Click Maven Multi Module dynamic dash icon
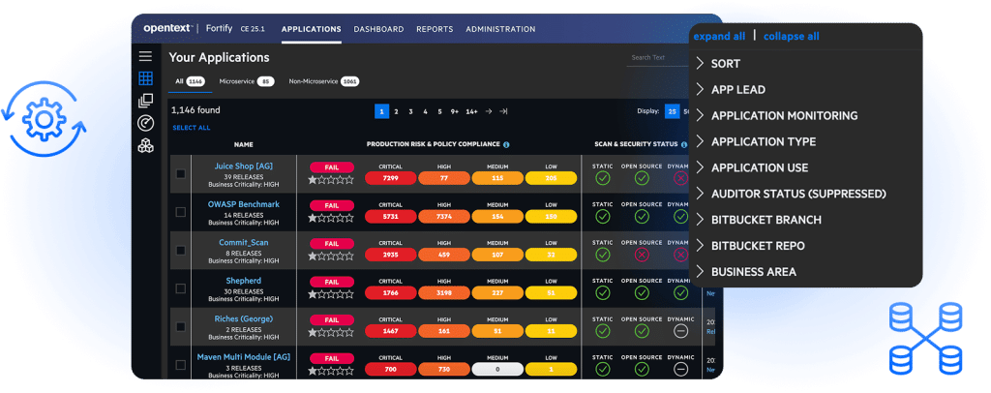The image size is (991, 393). (x=680, y=369)
